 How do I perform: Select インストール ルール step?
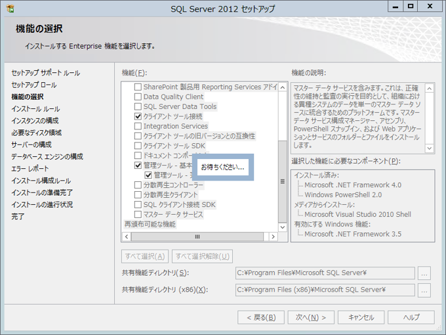[x=35, y=109]
